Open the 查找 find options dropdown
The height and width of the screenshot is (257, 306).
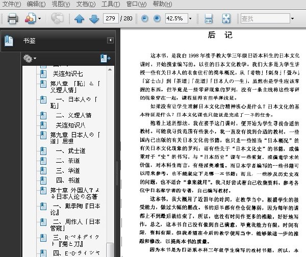coord(292,19)
